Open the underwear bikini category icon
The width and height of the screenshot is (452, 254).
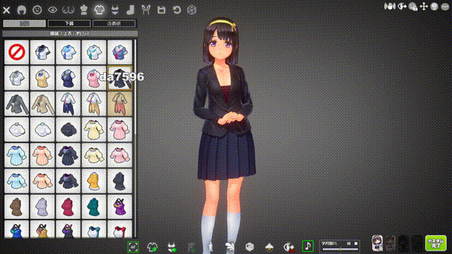pos(114,10)
